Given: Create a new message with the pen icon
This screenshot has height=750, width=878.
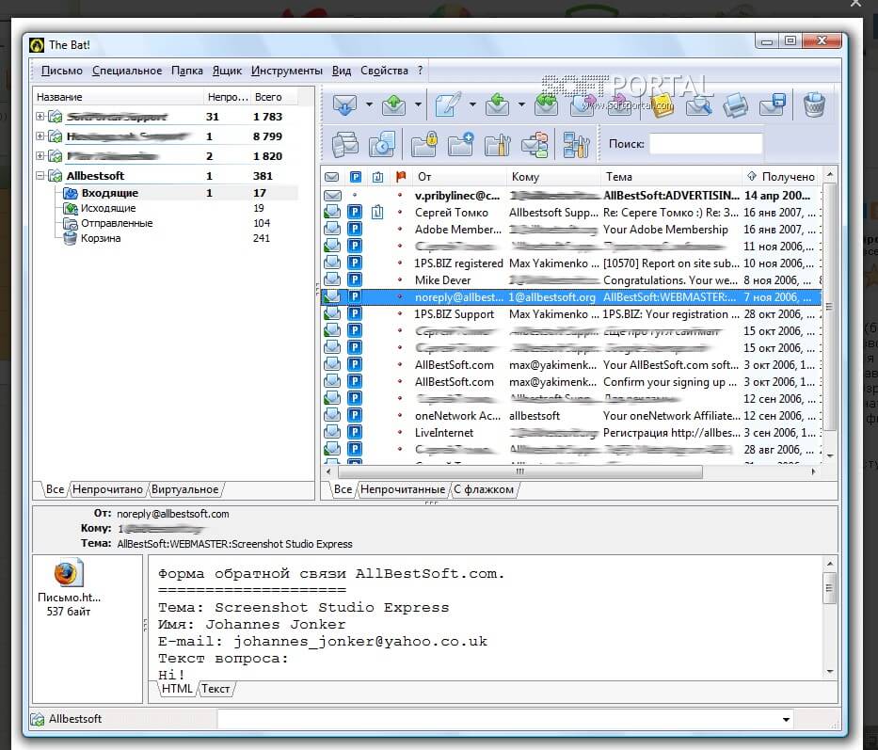Looking at the screenshot, I should coord(447,104).
